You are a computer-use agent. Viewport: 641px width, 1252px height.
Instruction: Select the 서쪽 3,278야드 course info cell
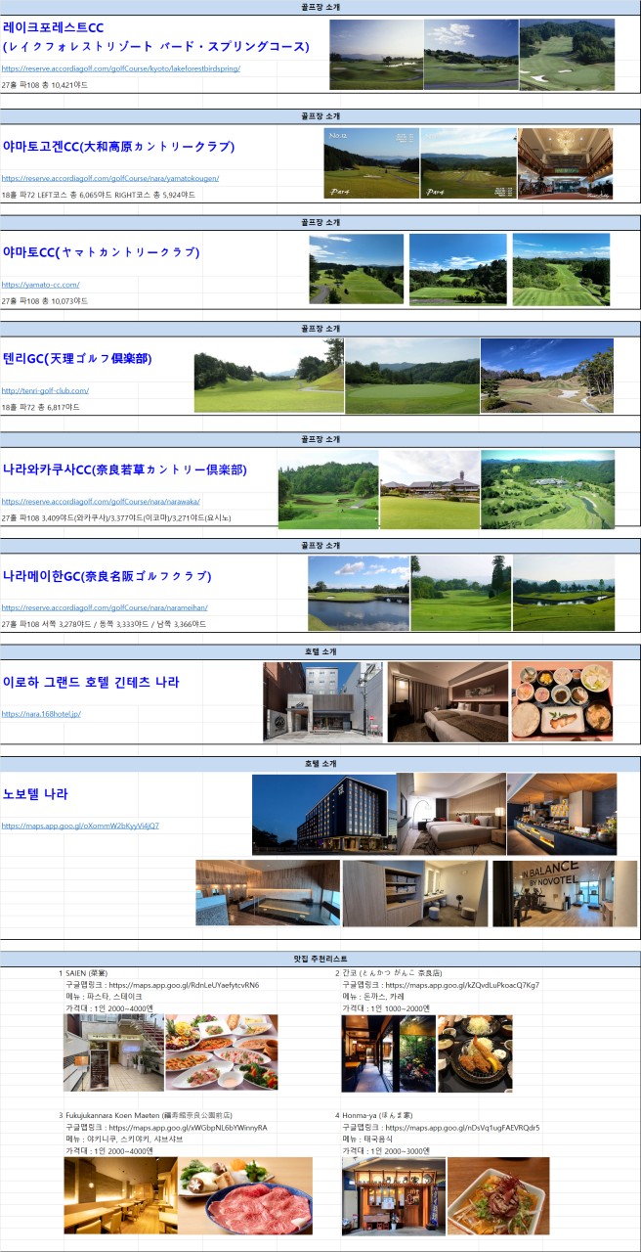point(105,623)
